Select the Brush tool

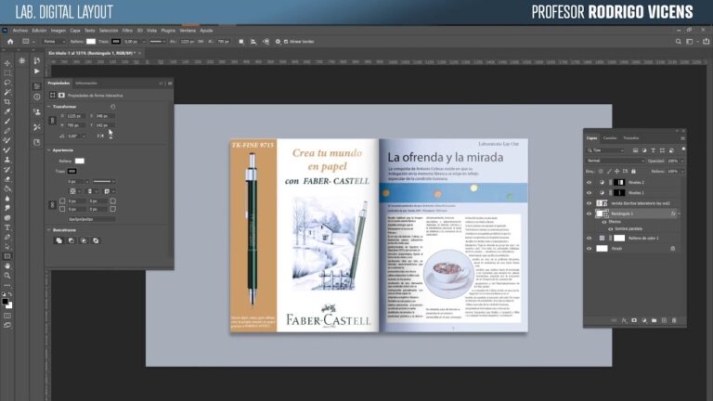[x=7, y=122]
